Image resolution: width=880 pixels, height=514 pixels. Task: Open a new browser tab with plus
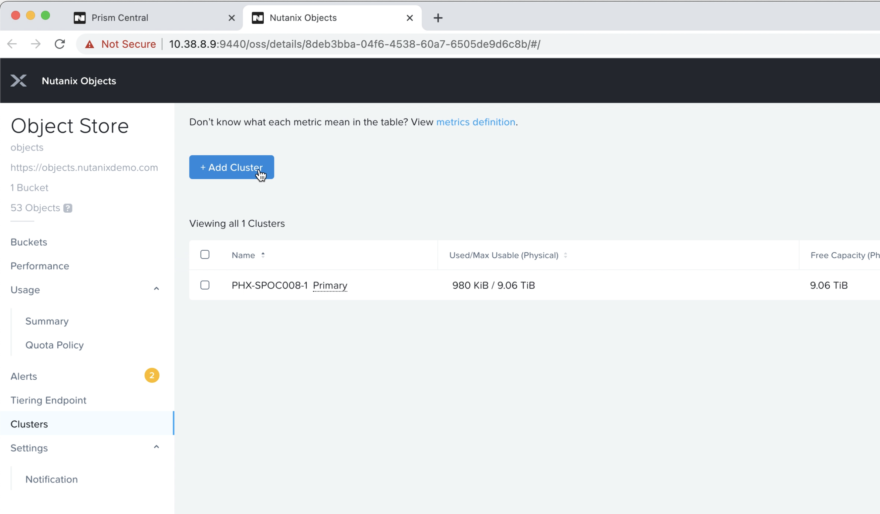click(438, 18)
